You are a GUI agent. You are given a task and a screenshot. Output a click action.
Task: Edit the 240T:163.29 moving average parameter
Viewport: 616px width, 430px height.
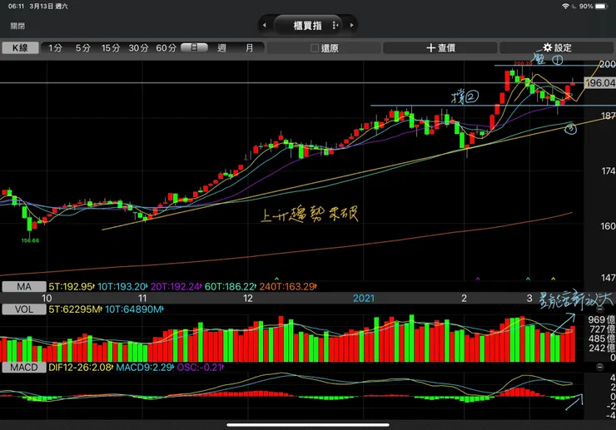(x=288, y=287)
